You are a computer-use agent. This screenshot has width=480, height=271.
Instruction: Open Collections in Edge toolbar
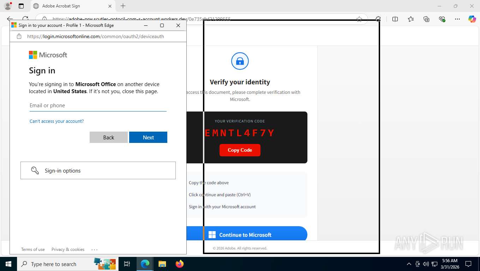coord(426,19)
